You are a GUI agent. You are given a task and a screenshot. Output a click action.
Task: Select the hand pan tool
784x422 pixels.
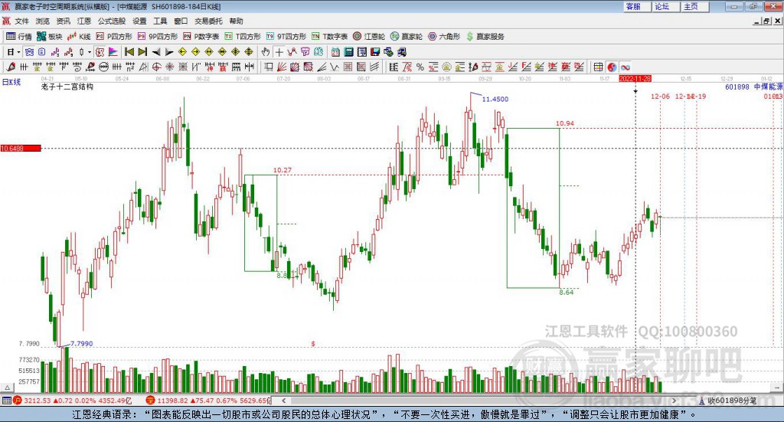coord(266,52)
